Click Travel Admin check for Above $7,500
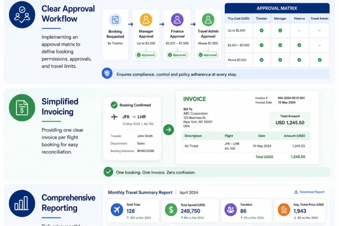The width and height of the screenshot is (339, 226). (320, 60)
